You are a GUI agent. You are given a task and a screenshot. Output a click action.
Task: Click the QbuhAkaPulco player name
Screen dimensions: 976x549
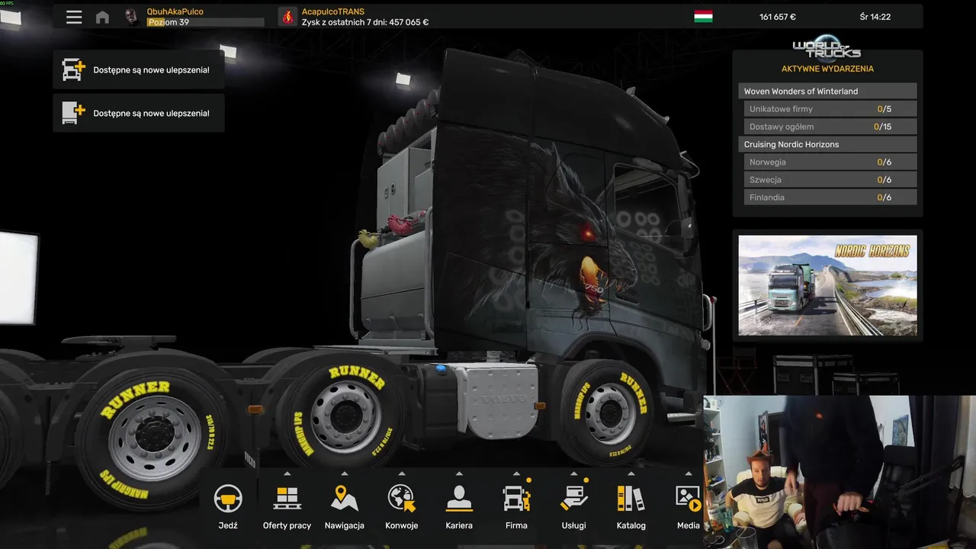click(x=175, y=11)
